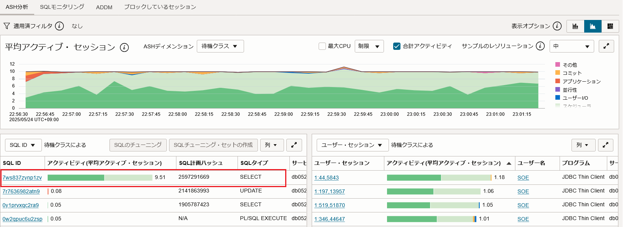Sort by user session activity column arrow
The image size is (623, 227).
(509, 163)
